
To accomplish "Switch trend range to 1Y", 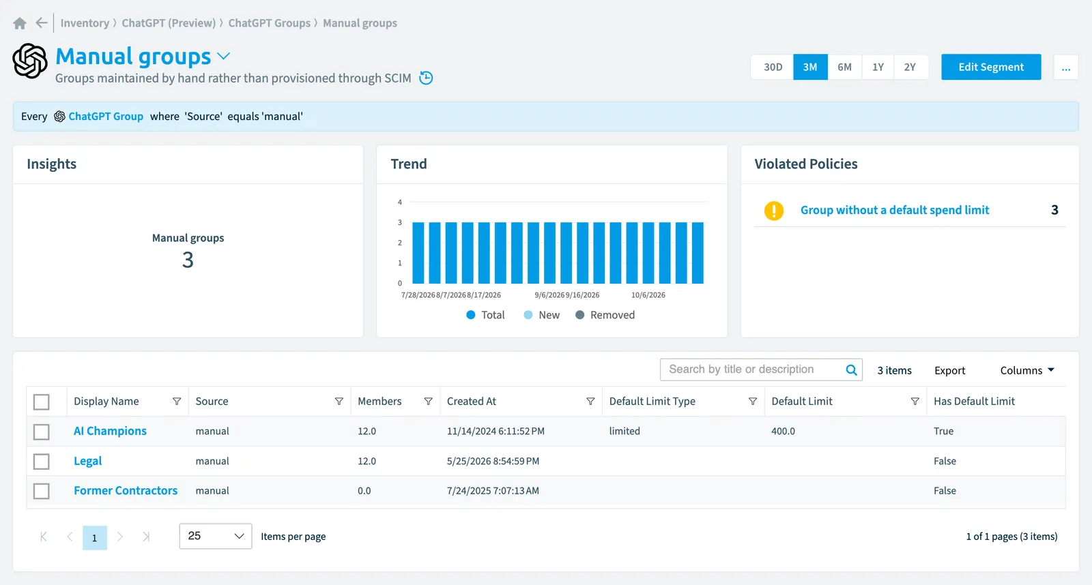I will pos(878,67).
